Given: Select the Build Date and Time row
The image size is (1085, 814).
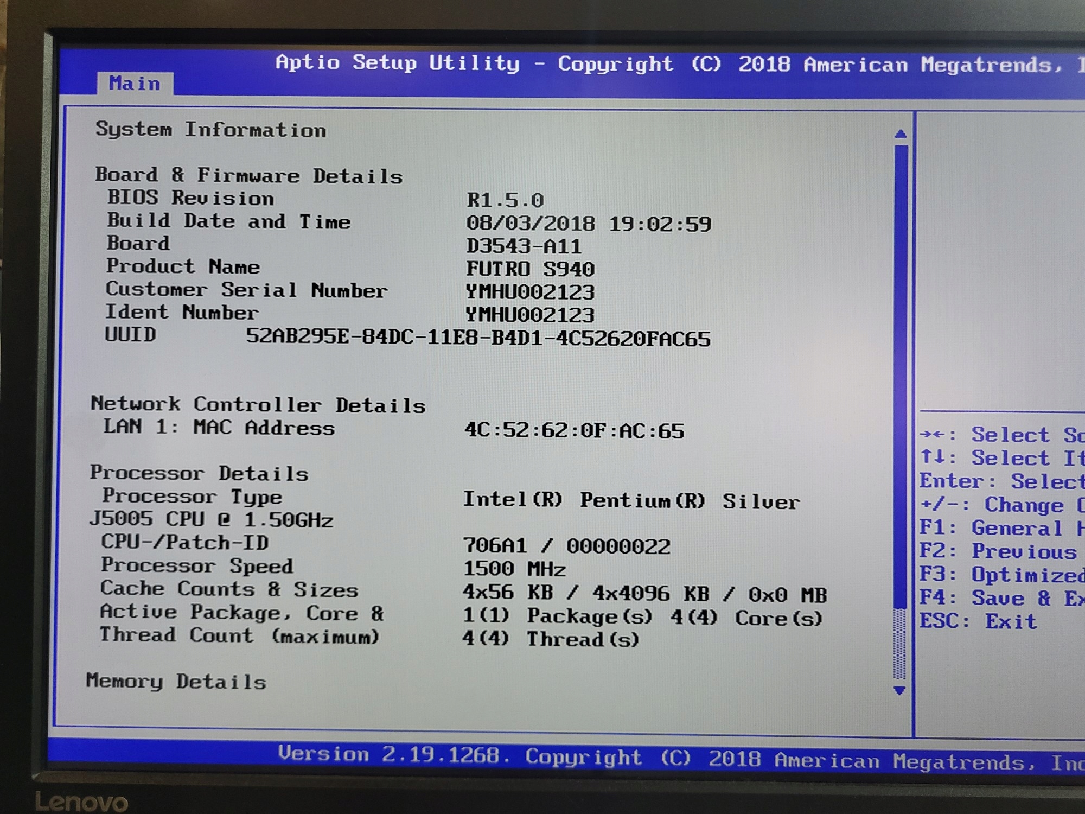Looking at the screenshot, I should [228, 221].
